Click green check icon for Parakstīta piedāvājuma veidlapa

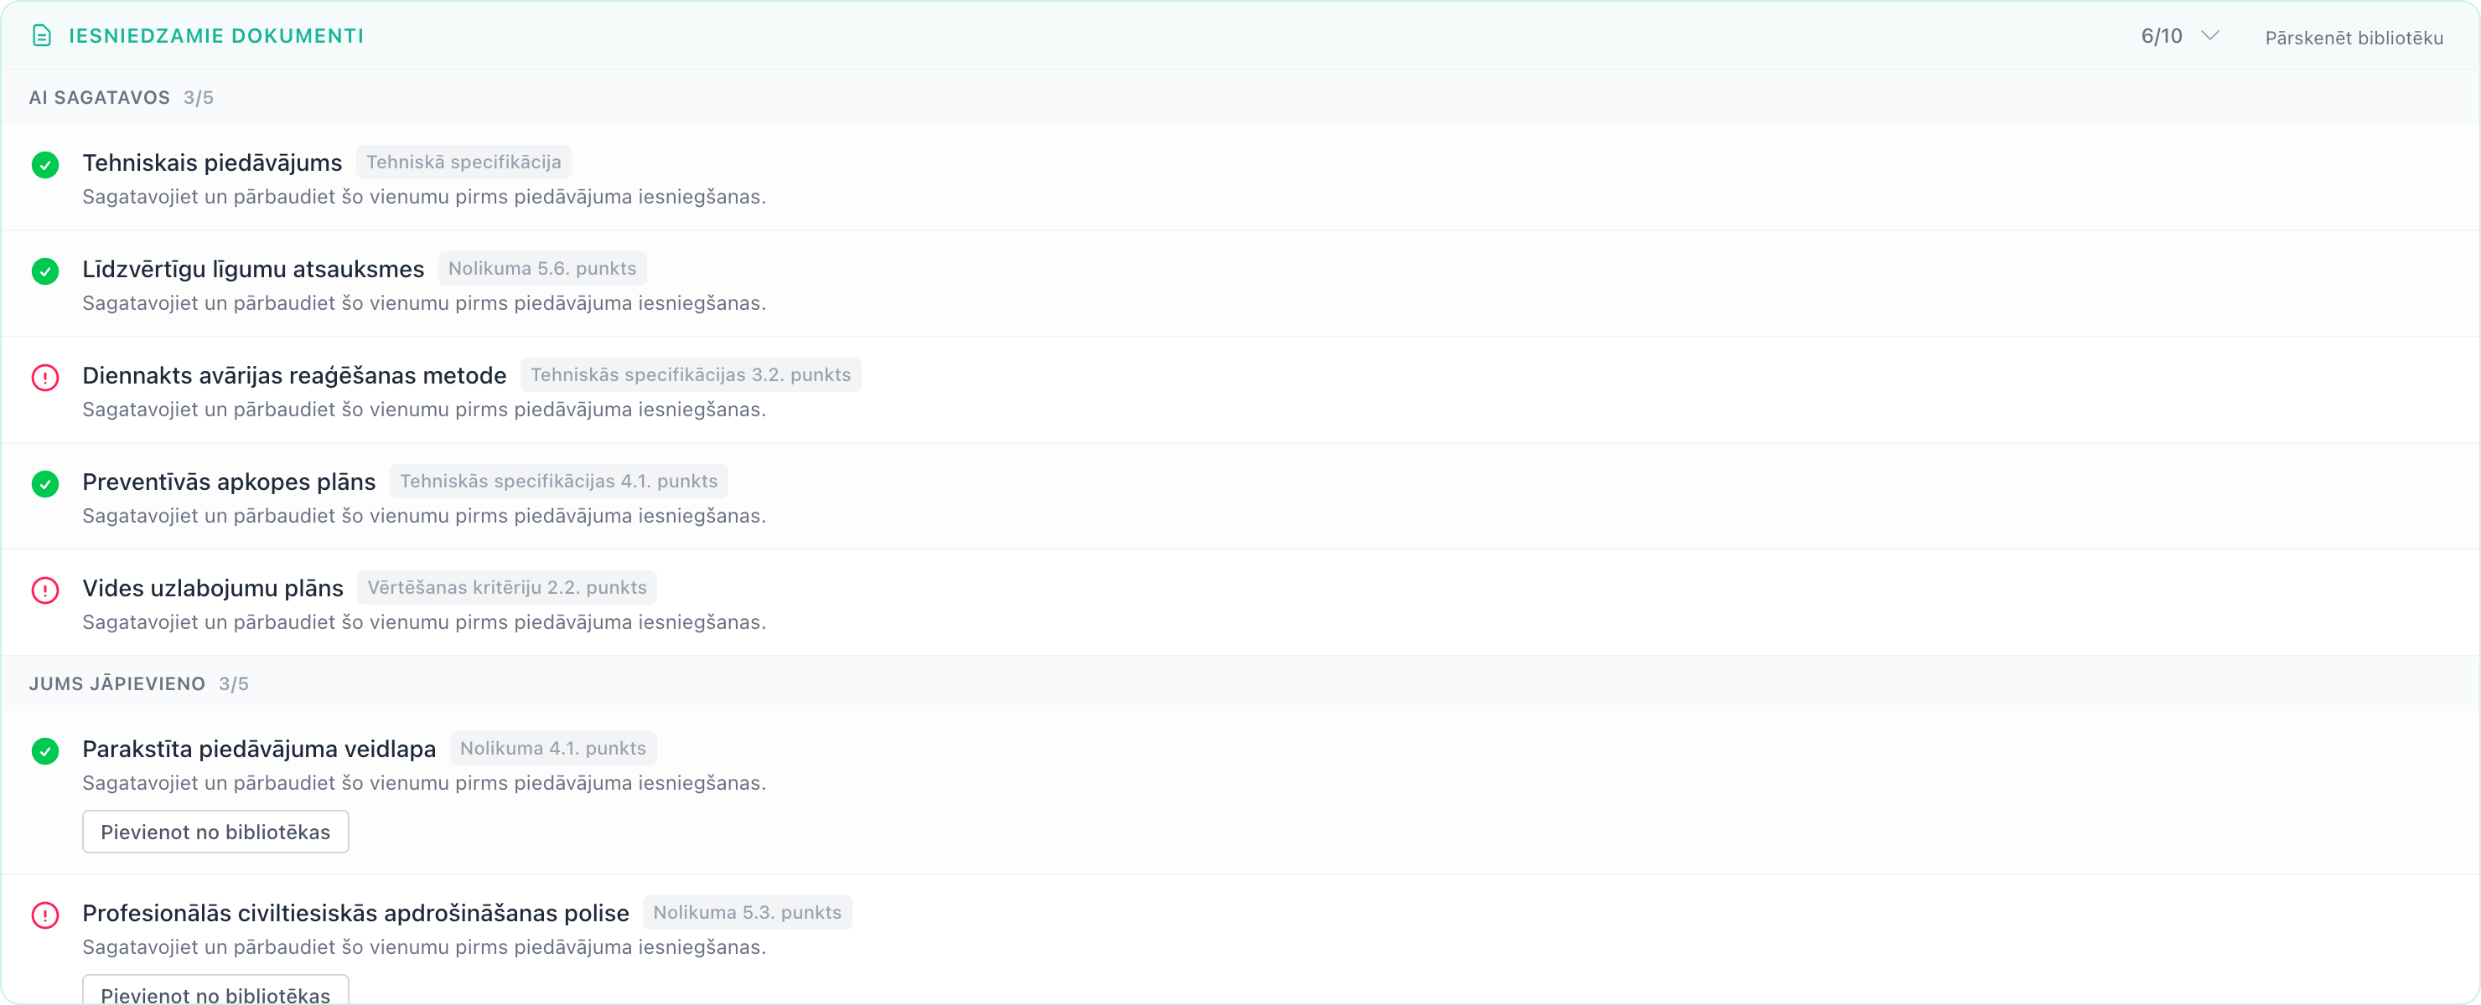45,751
